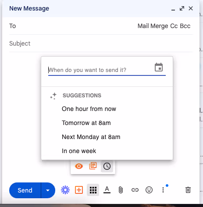203x207 pixels.
Task: Click the SUGGESTIONS heading text
Action: pyautogui.click(x=82, y=96)
